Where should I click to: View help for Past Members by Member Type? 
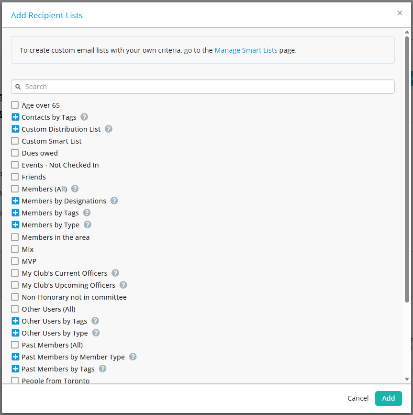click(133, 357)
